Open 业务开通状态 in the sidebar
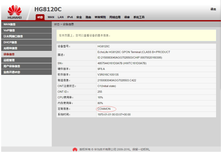 [x=26, y=72]
